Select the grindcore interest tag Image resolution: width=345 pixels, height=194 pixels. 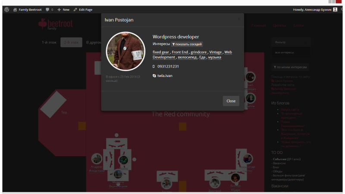point(199,52)
